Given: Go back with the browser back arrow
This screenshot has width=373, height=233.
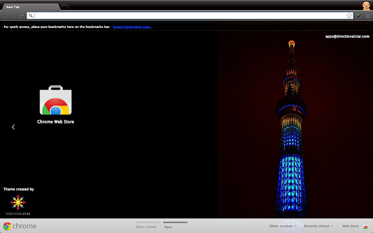Looking at the screenshot, I should tap(5, 16).
